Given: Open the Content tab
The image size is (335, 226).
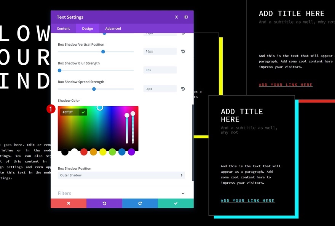Looking at the screenshot, I should click(x=63, y=29).
